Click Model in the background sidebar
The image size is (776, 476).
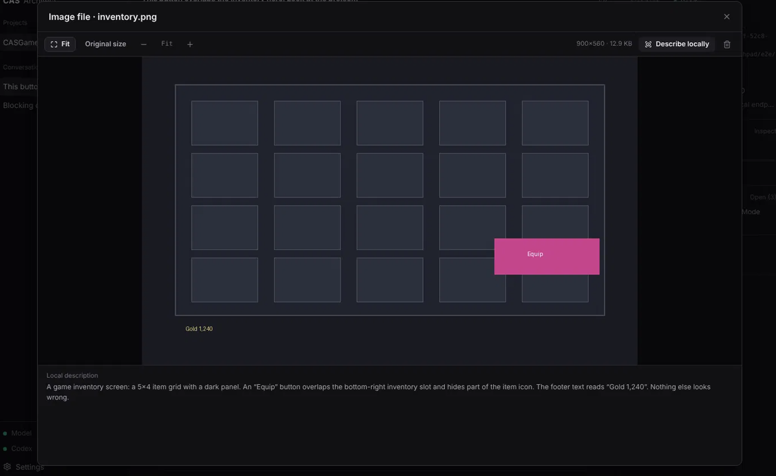[x=18, y=433]
